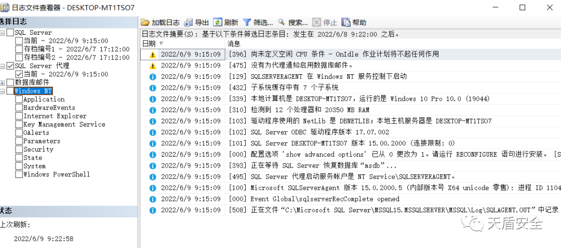Select the Windows PowerShell log item
This screenshot has width=561, height=248.
(56, 174)
